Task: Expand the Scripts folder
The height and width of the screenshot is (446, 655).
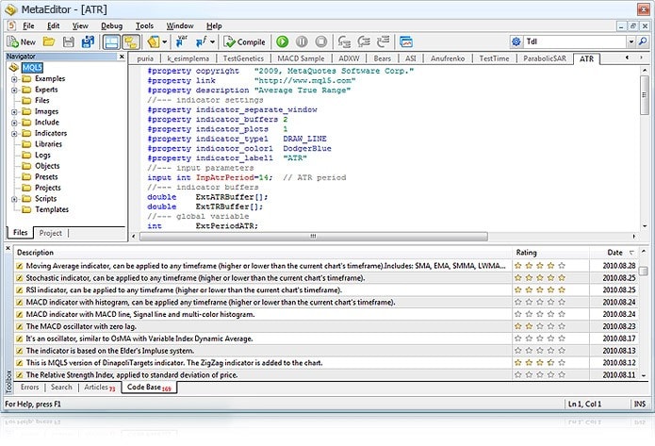Action: [14, 199]
